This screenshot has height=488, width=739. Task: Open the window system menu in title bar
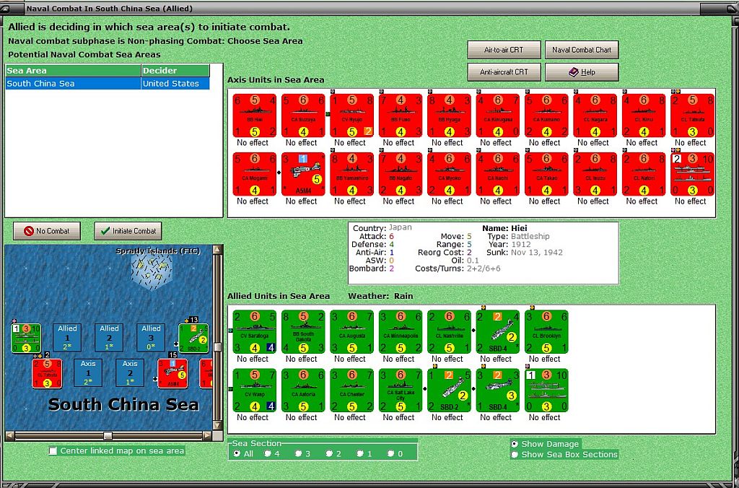pos(12,9)
